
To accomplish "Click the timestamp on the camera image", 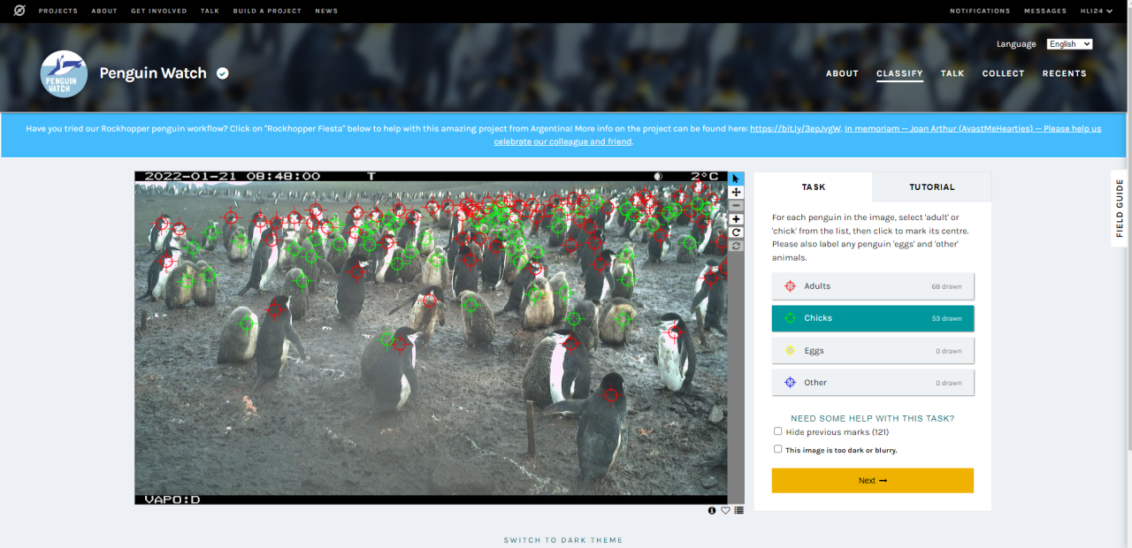I will coord(233,176).
